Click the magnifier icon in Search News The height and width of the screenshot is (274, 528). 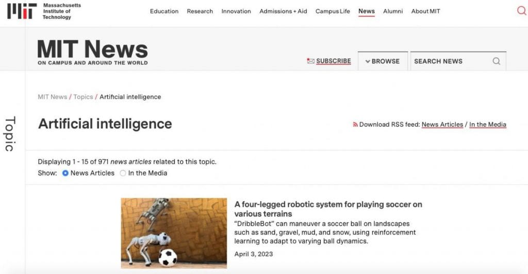pos(497,61)
